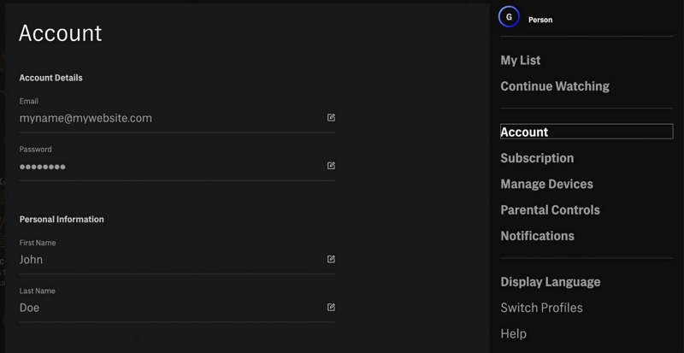Image resolution: width=684 pixels, height=353 pixels.
Task: Edit the Last Name field icon
Action: coord(331,307)
